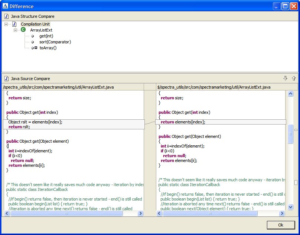Click the Compilation Unit Java file icon
The height and width of the screenshot is (235, 300).
pyautogui.click(x=14, y=24)
